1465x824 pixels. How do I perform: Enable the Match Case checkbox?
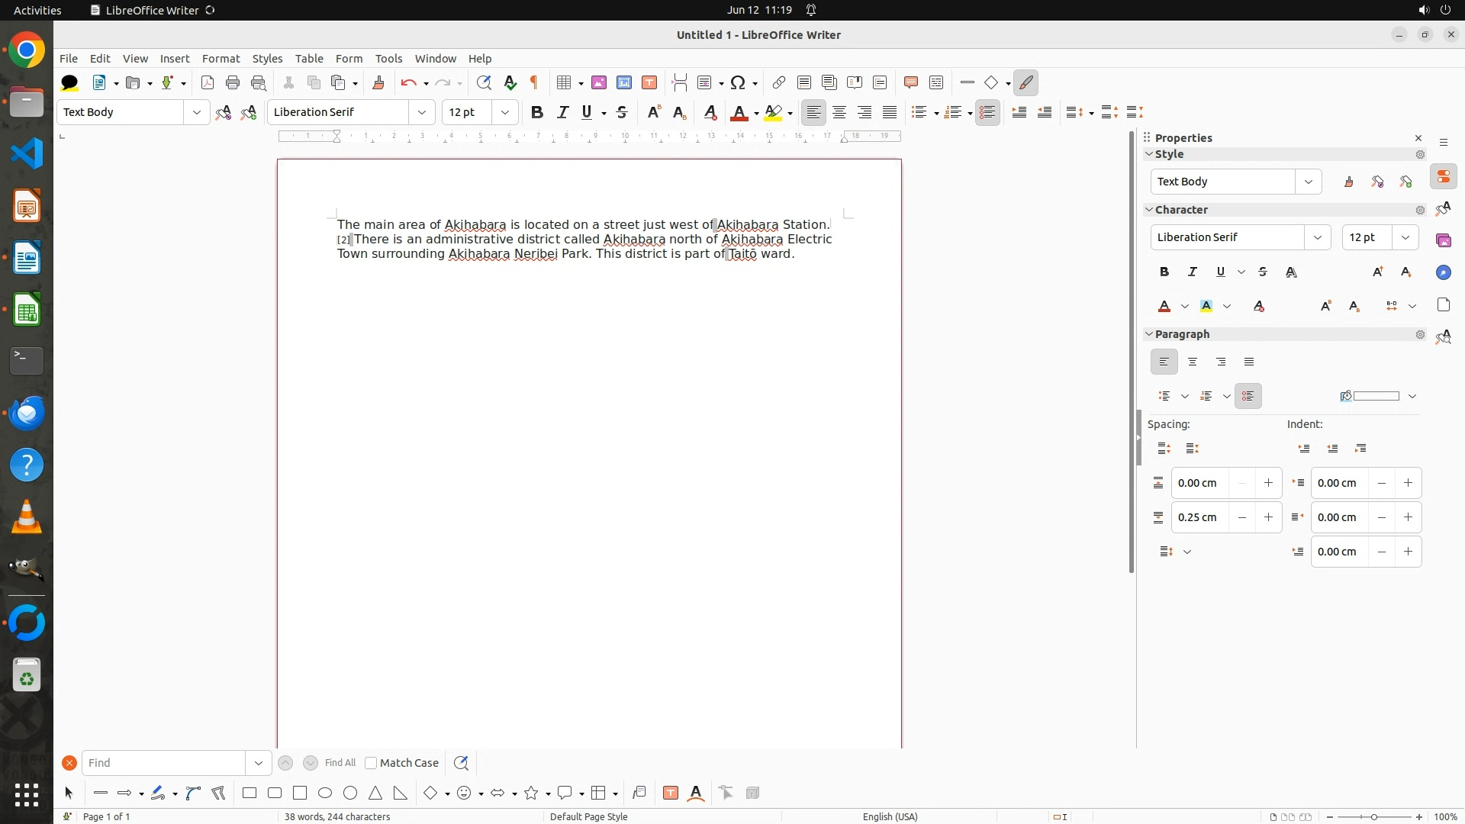click(x=371, y=763)
